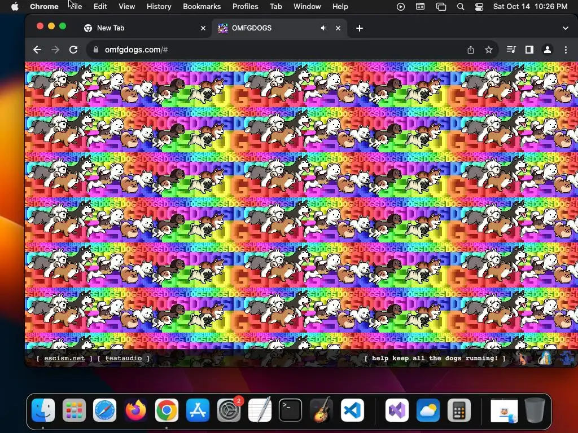Launch Safari from the Dock
This screenshot has height=433, width=578.
click(104, 410)
